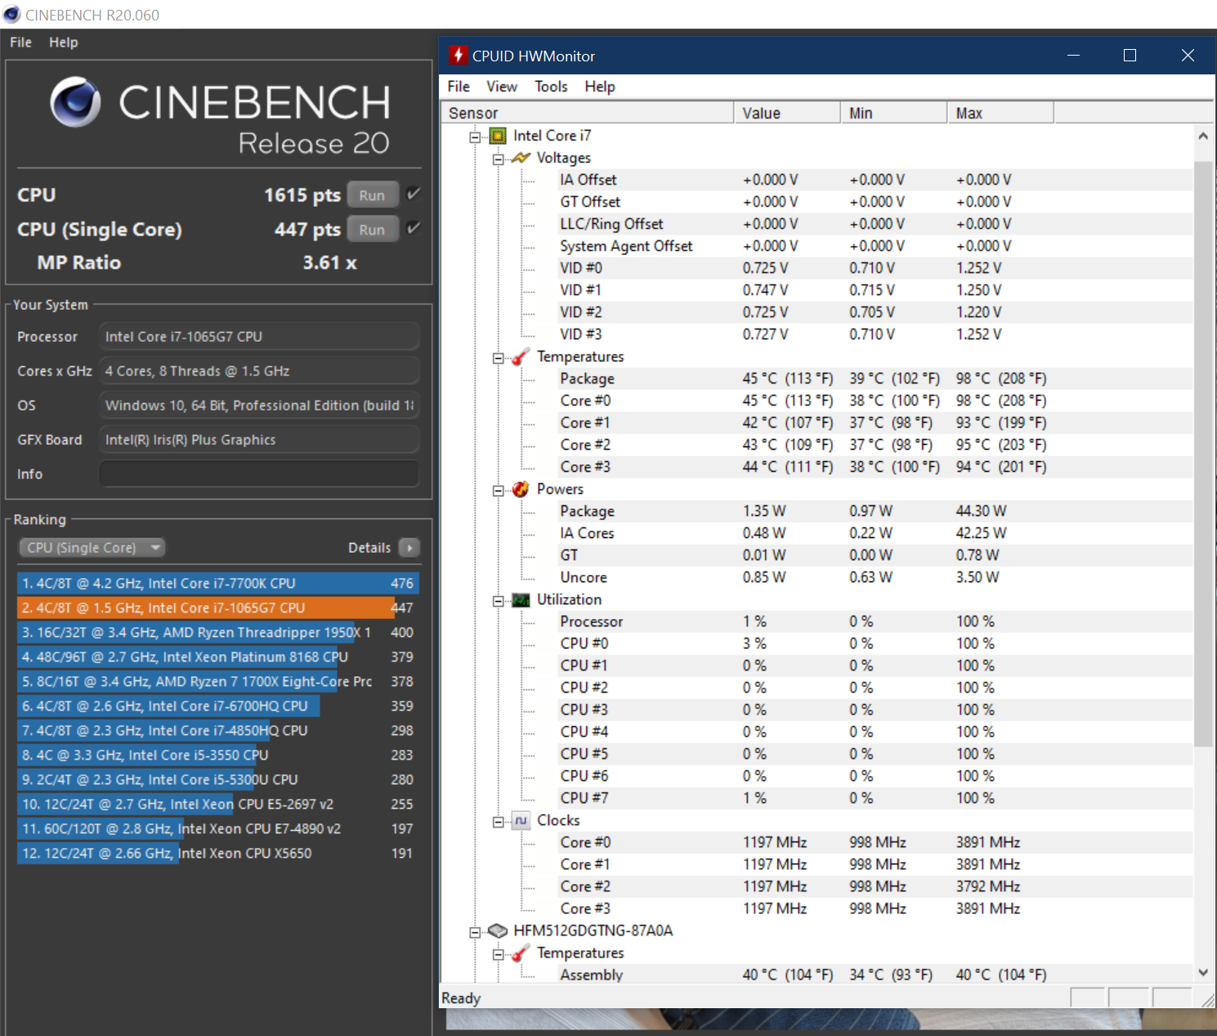The height and width of the screenshot is (1036, 1217).
Task: Collapse the drive Temperatures node
Action: 498,953
